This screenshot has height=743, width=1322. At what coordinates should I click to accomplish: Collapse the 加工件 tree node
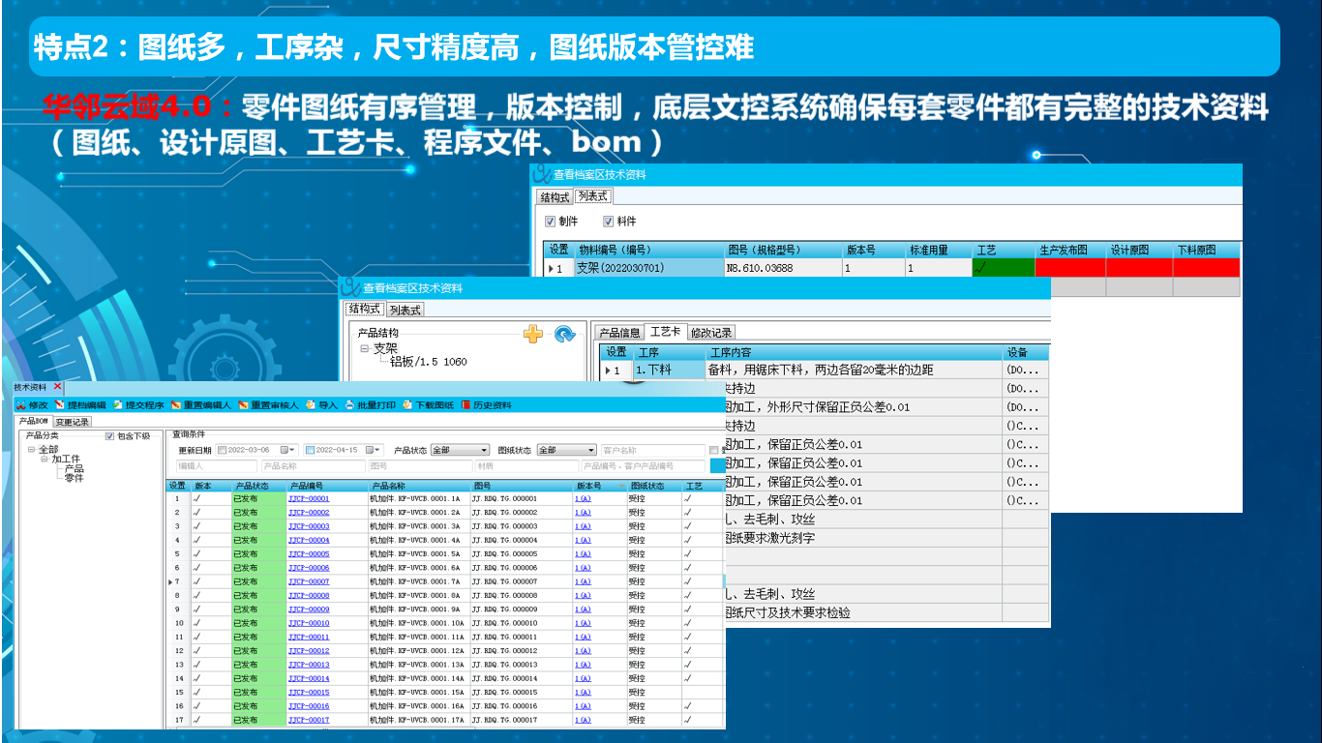[45, 460]
